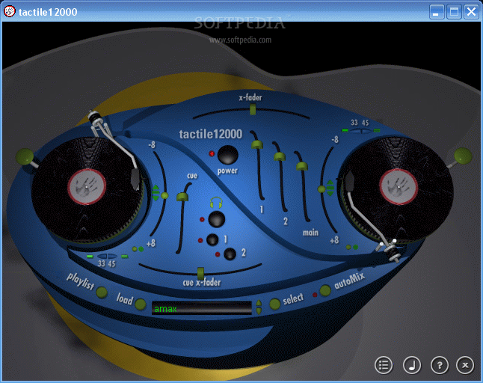This screenshot has height=383, width=483.
Task: Nudge right deck pitch down arrow
Action: click(x=330, y=192)
